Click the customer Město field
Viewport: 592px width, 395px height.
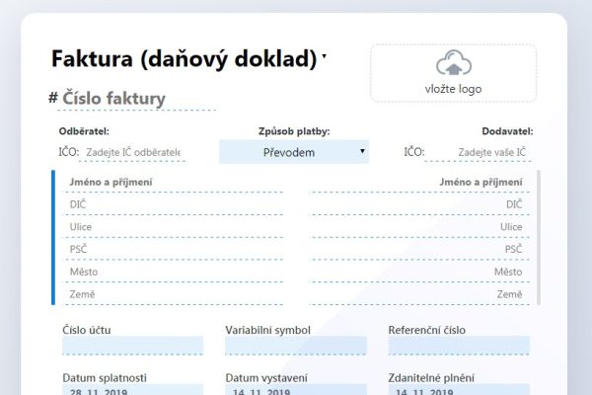[175, 272]
